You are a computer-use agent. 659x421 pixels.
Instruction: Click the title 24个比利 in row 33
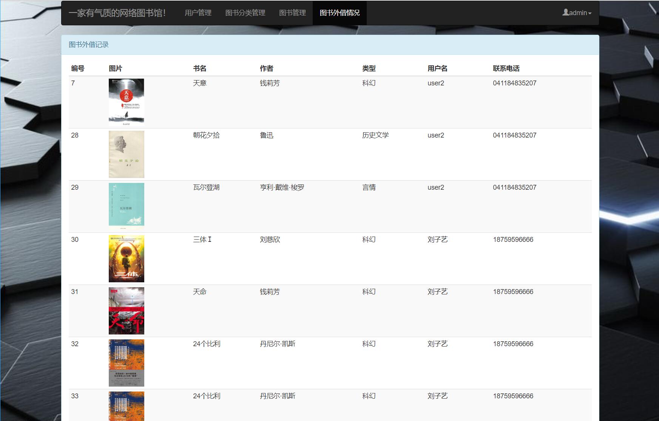pos(207,396)
